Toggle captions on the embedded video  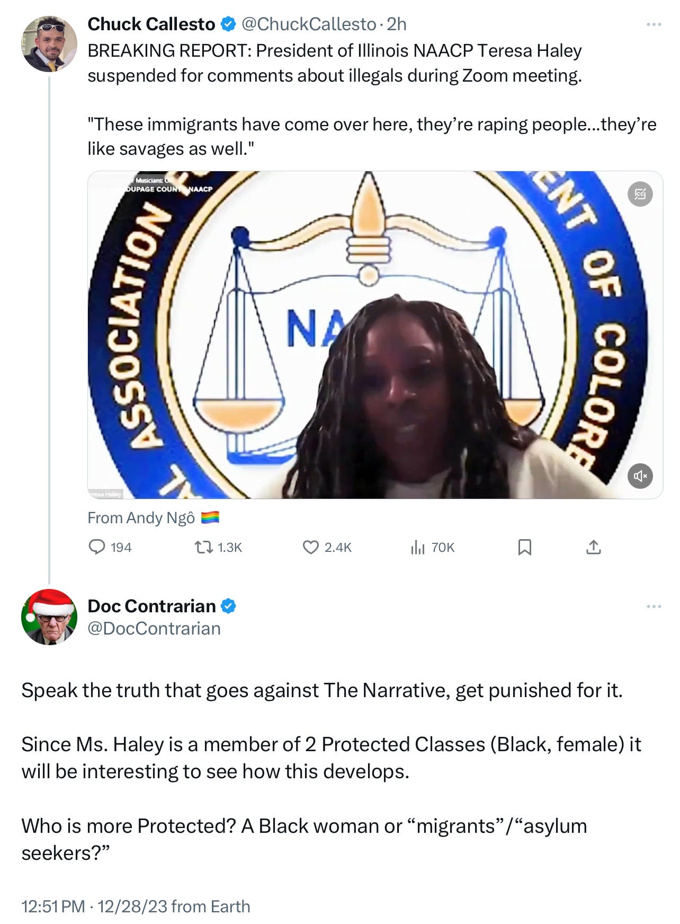click(x=640, y=194)
